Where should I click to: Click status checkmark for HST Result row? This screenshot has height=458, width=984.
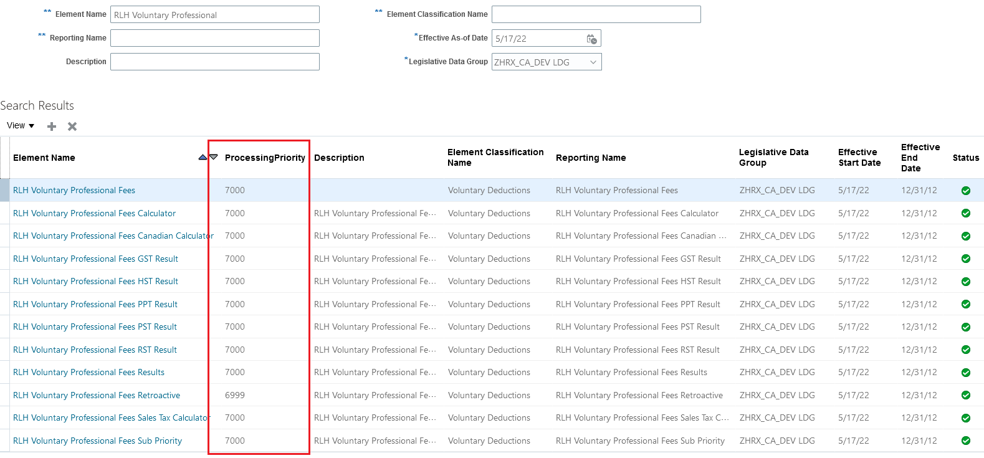(966, 282)
